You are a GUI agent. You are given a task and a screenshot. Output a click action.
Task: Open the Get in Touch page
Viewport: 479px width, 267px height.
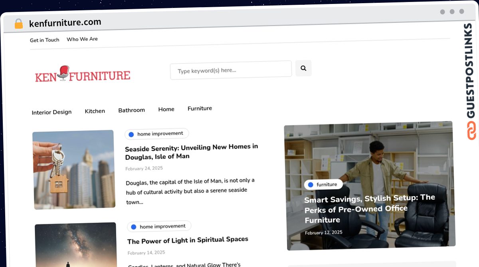tap(44, 40)
